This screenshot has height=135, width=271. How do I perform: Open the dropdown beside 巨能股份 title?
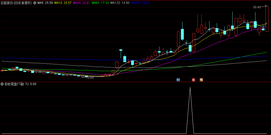pos(35,3)
